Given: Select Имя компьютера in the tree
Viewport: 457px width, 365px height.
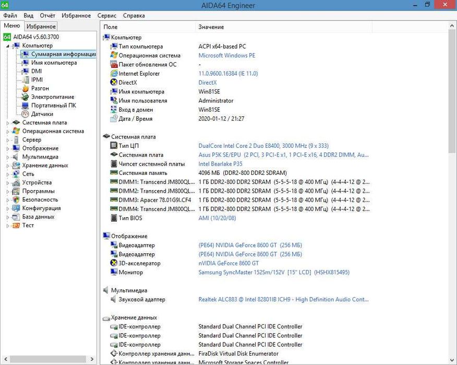Looking at the screenshot, I should (54, 63).
